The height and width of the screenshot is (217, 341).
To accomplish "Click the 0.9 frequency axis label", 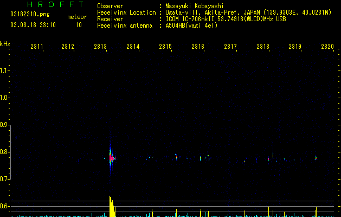I will pyautogui.click(x=4, y=125).
